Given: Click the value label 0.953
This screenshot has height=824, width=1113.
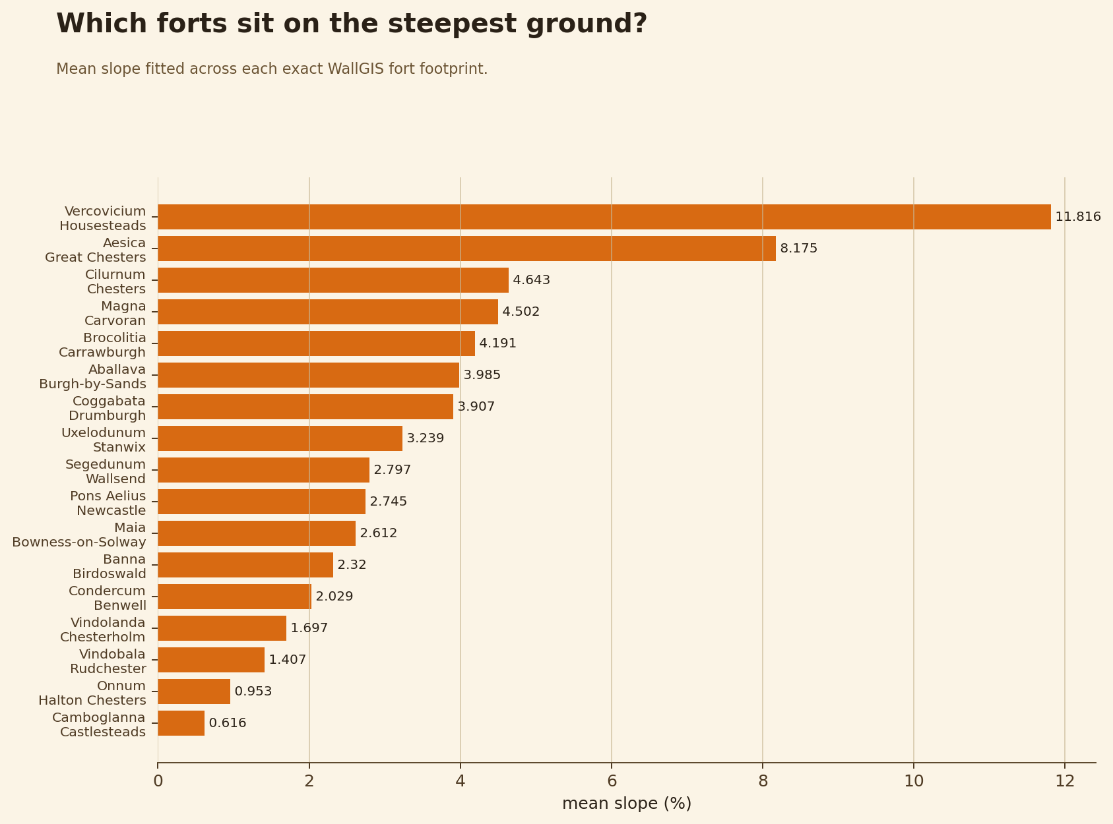Looking at the screenshot, I should 253,692.
